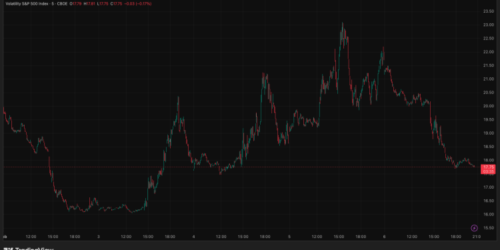This screenshot has width=500, height=250.
Task: Click the close value C17.75
Action: [116, 4]
